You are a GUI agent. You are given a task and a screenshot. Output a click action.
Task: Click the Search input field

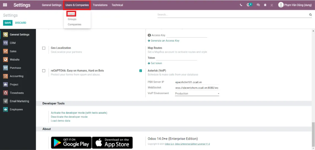pyautogui.click(x=233, y=15)
